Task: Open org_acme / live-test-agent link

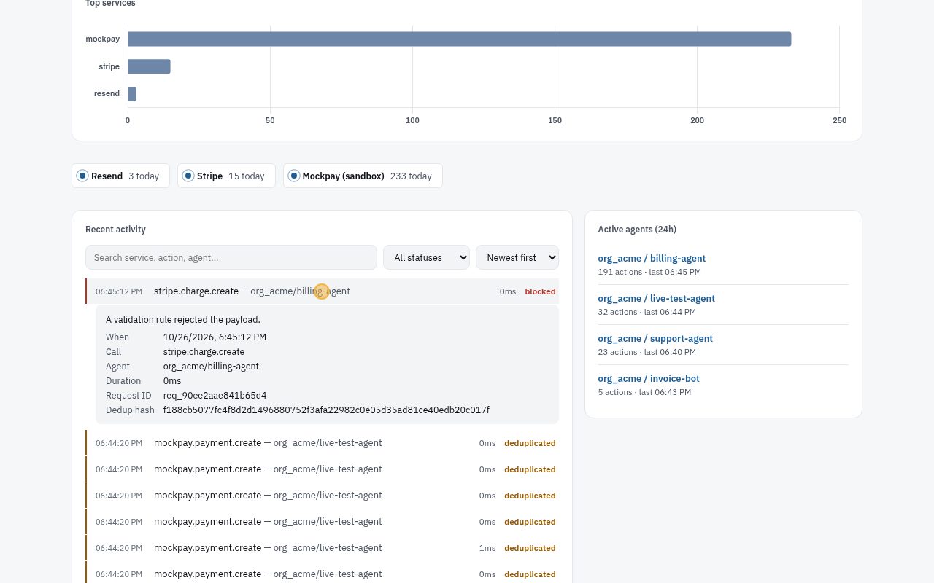Action: [656, 298]
